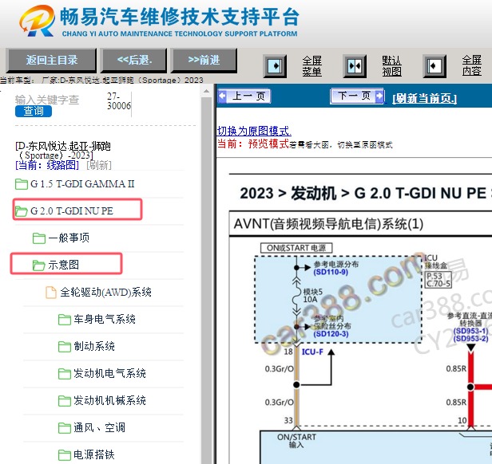Click the folder icon beside 制动系统
The image size is (492, 464).
[x=65, y=347]
